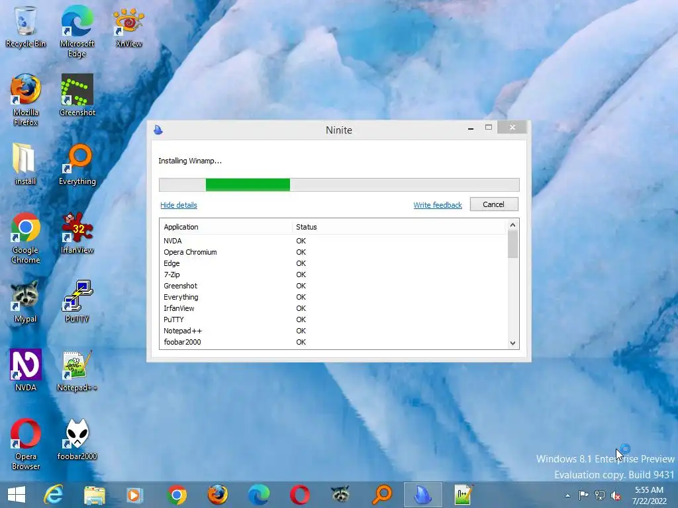This screenshot has height=508, width=678.
Task: Click the details list scrollbar thumb
Action: point(513,244)
